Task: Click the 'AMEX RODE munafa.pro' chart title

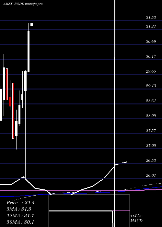Action: tap(23, 4)
